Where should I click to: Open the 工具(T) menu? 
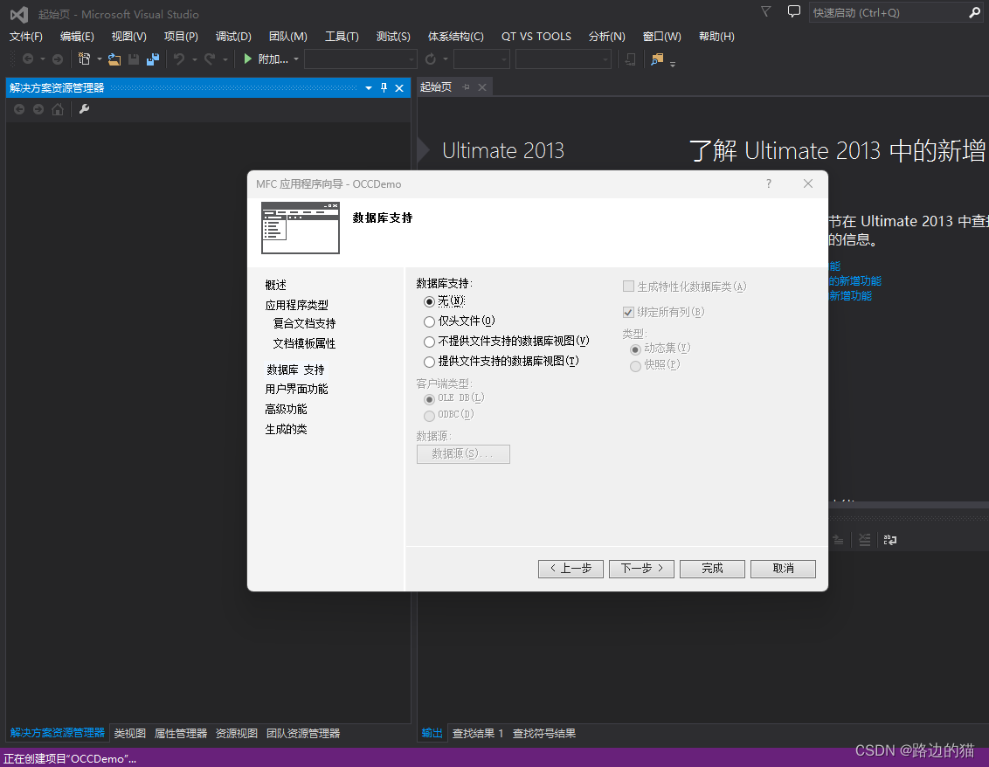(342, 37)
